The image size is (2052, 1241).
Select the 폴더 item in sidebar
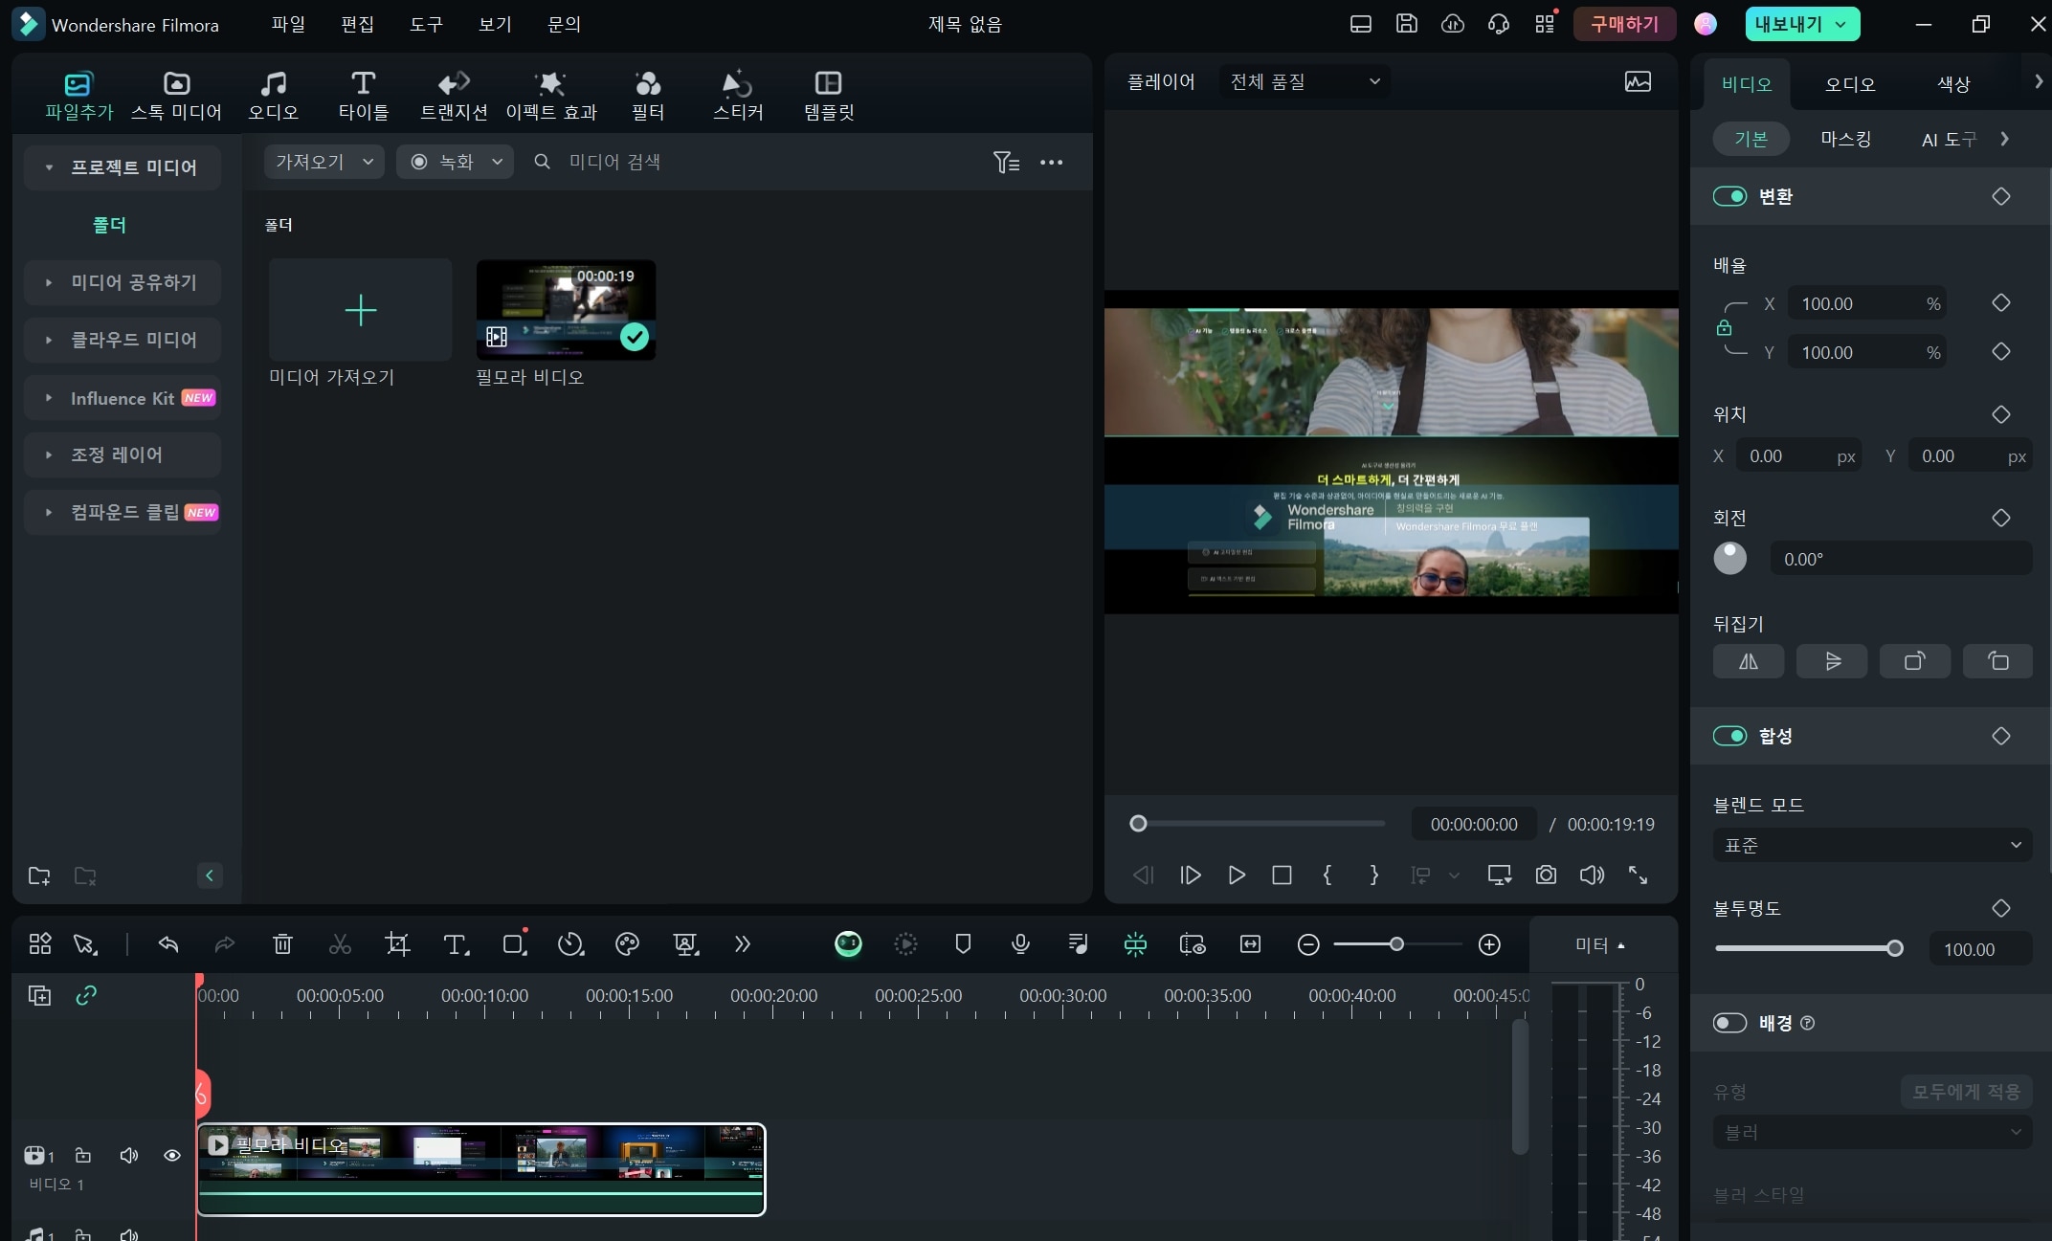coord(109,225)
